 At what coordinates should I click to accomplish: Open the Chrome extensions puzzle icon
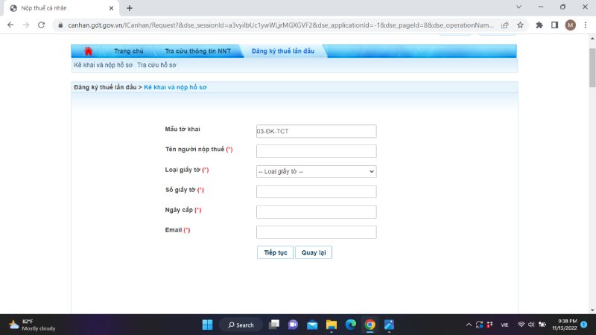pos(539,25)
